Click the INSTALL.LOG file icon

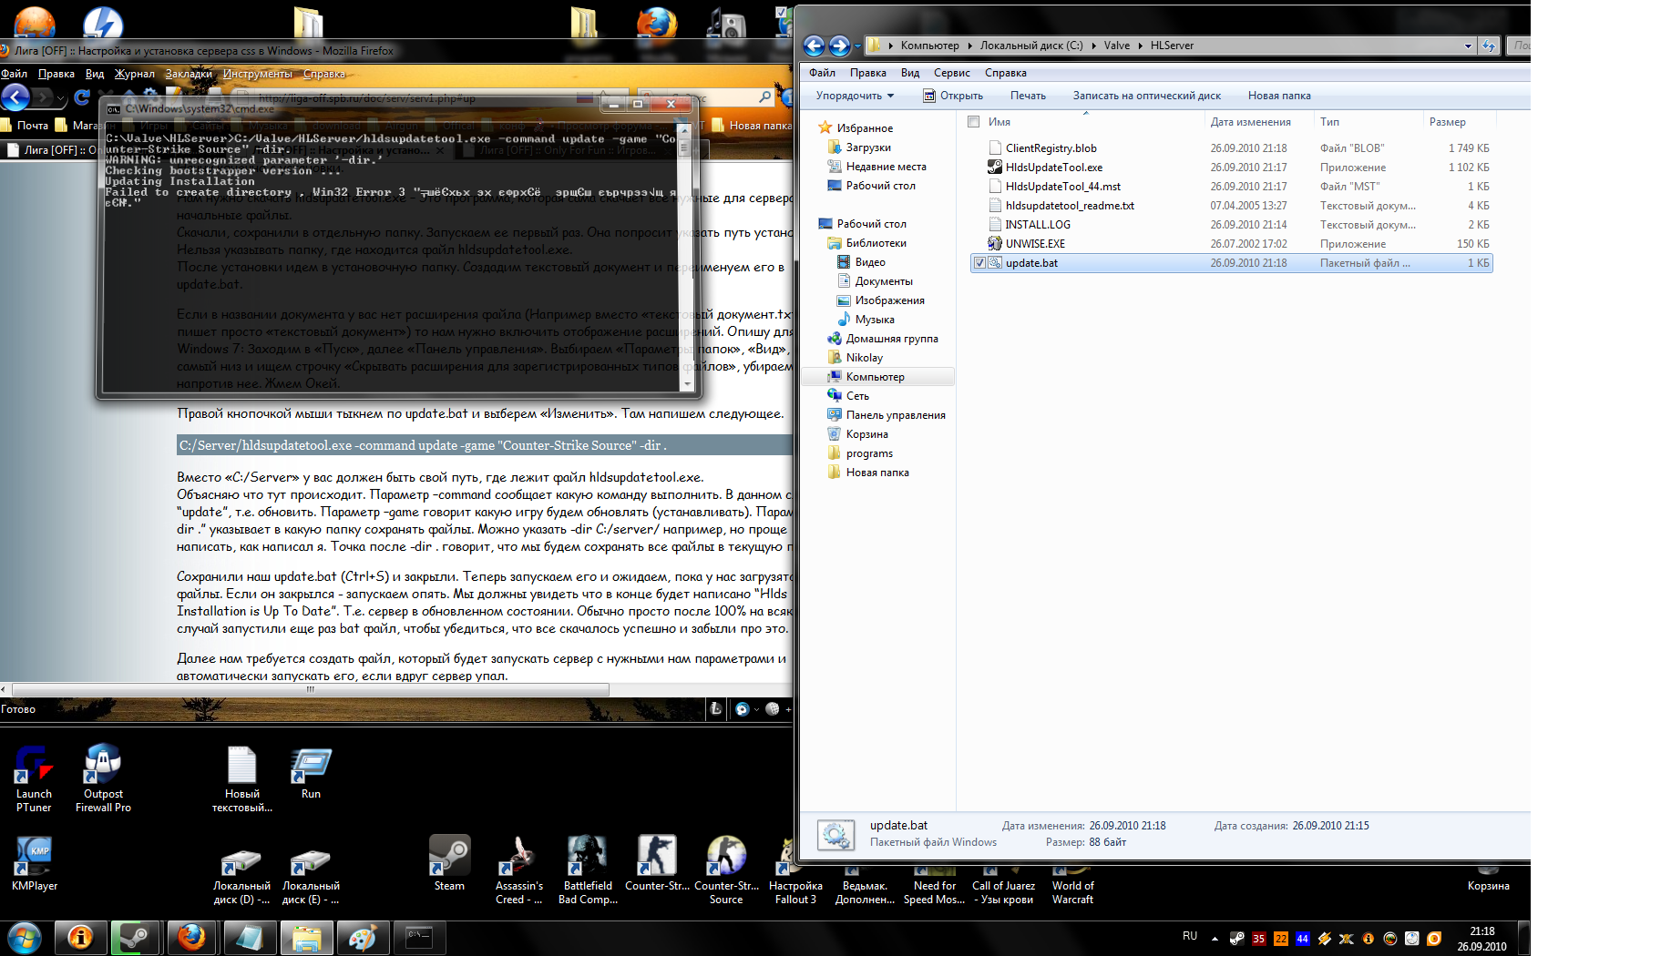tap(995, 225)
